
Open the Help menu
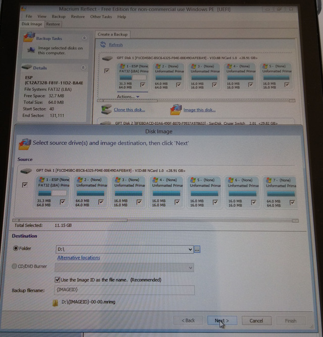[x=122, y=17]
